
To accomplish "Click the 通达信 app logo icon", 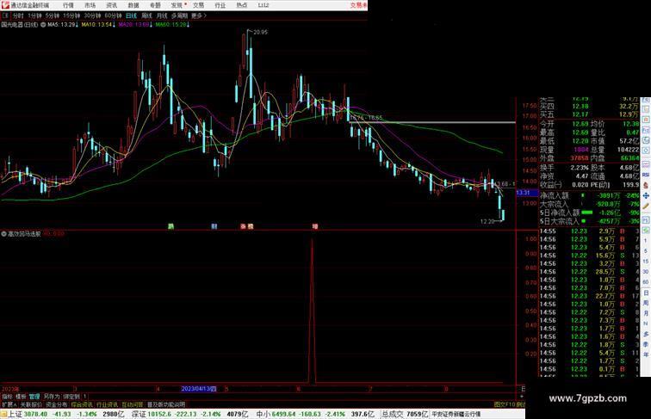I will click(4, 5).
